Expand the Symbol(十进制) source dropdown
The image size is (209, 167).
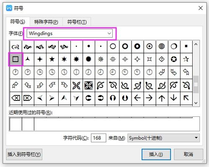point(163,138)
